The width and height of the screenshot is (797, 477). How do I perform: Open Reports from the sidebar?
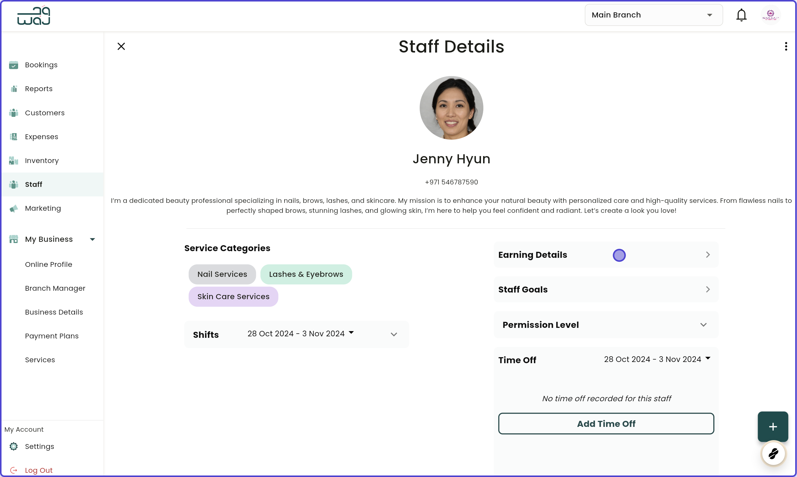coord(39,88)
